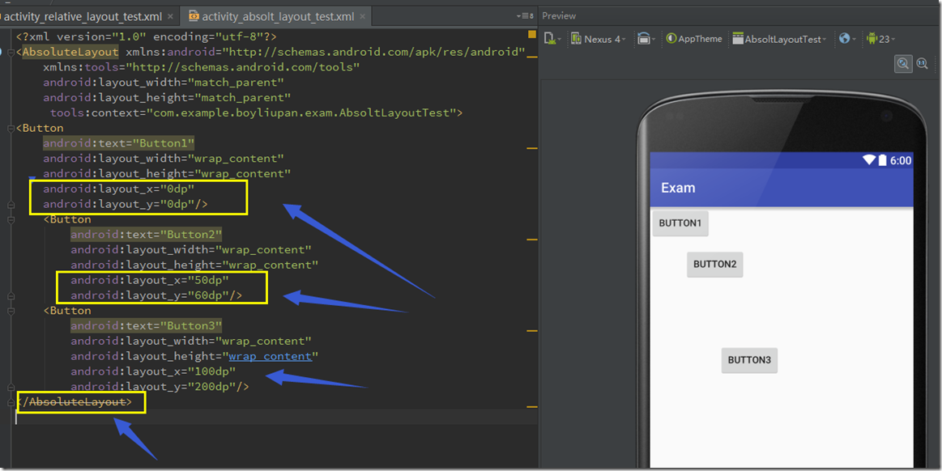Viewport: 942px width, 471px height.
Task: Click the AppTheme theme selector
Action: pyautogui.click(x=693, y=39)
